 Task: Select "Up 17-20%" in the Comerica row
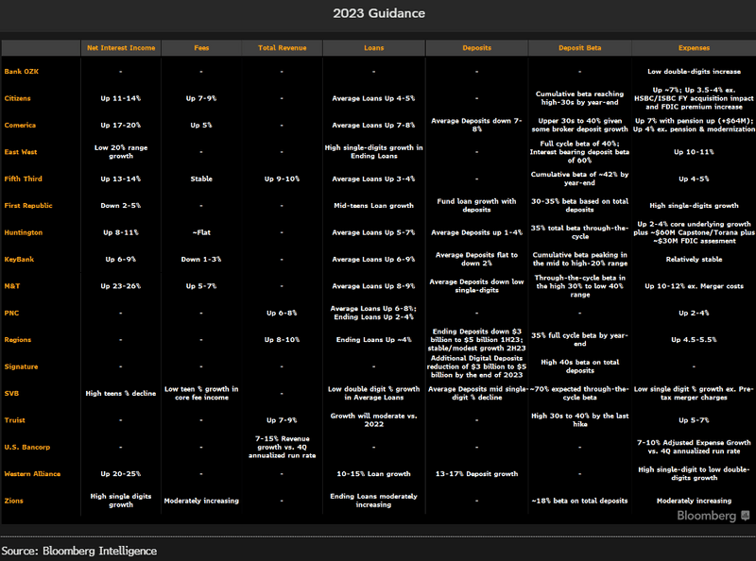[x=121, y=126]
